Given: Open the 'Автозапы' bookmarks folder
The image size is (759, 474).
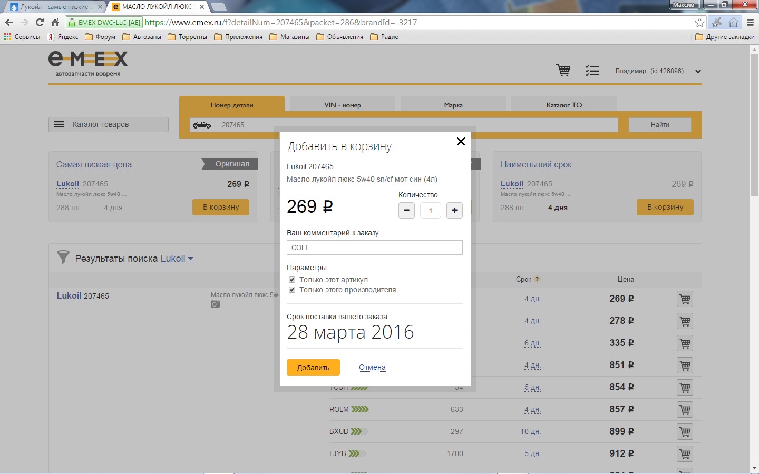Looking at the screenshot, I should pyautogui.click(x=142, y=37).
